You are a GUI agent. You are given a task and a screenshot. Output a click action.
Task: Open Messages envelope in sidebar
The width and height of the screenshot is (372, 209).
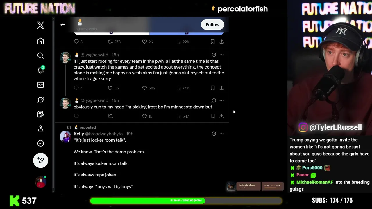[x=41, y=85]
